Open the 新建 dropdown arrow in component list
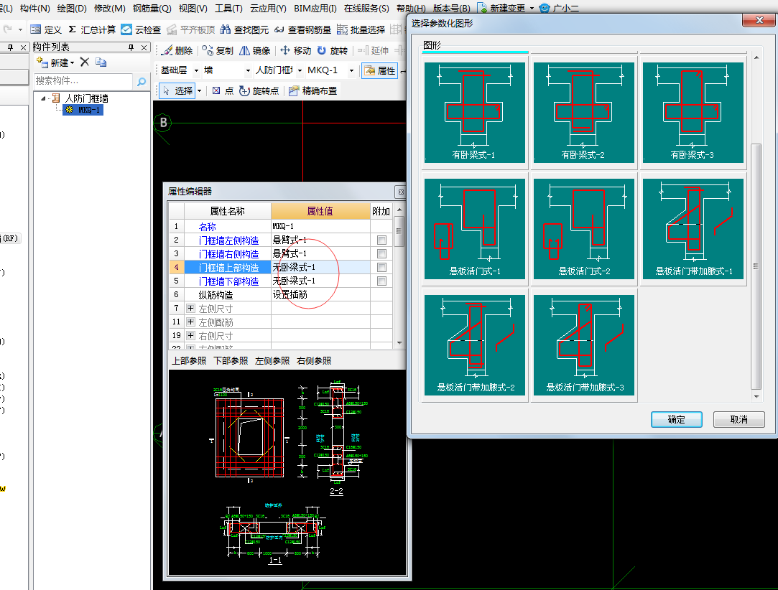The width and height of the screenshot is (778, 590). pyautogui.click(x=73, y=62)
